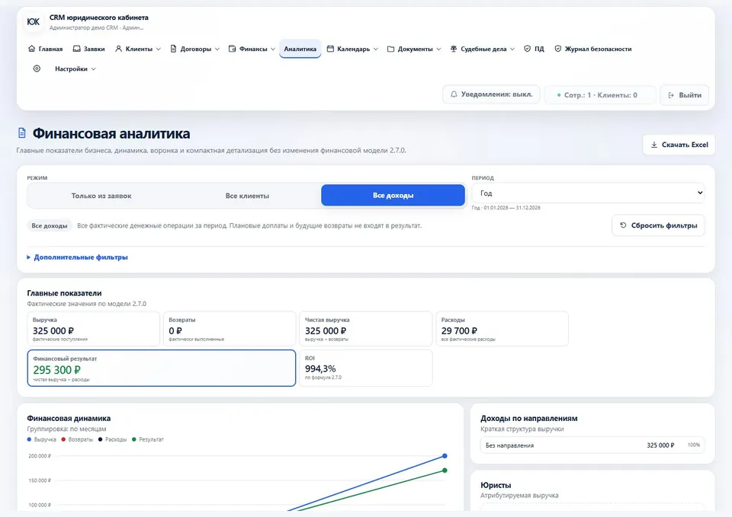Expand the Финансы menu chevron
The width and height of the screenshot is (732, 517).
(273, 49)
